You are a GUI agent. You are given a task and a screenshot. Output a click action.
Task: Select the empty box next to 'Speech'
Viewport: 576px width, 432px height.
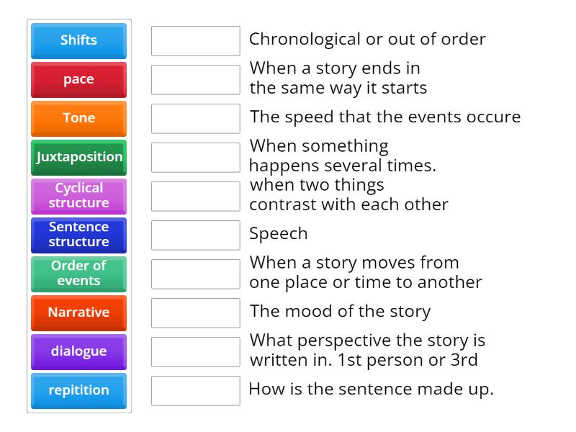195,235
